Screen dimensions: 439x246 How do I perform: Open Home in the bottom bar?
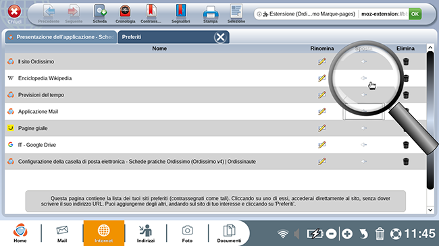click(x=20, y=233)
